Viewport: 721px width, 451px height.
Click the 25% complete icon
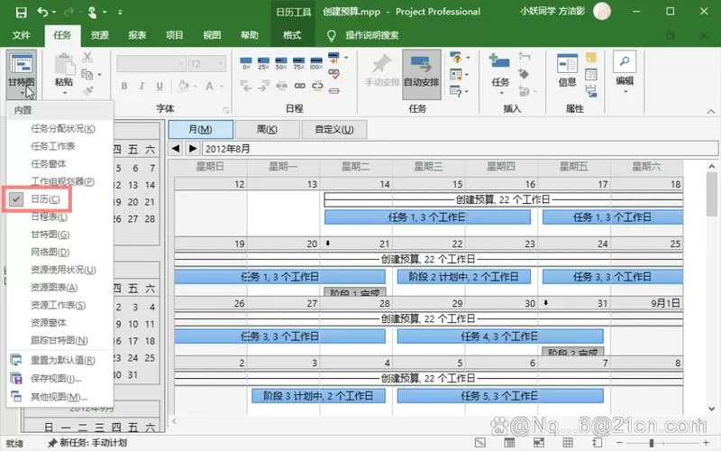[263, 63]
